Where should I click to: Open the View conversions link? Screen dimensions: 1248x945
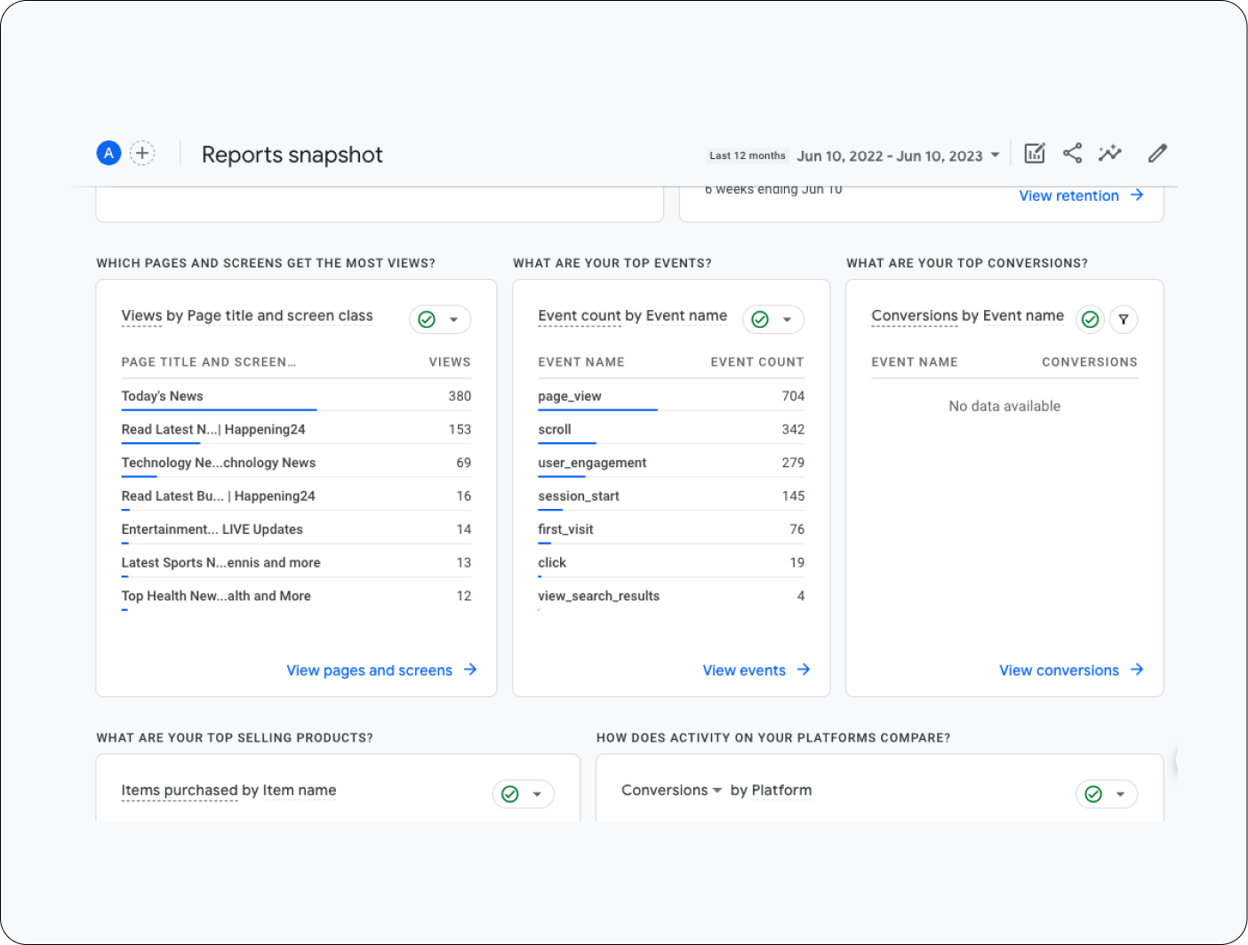click(x=1059, y=671)
